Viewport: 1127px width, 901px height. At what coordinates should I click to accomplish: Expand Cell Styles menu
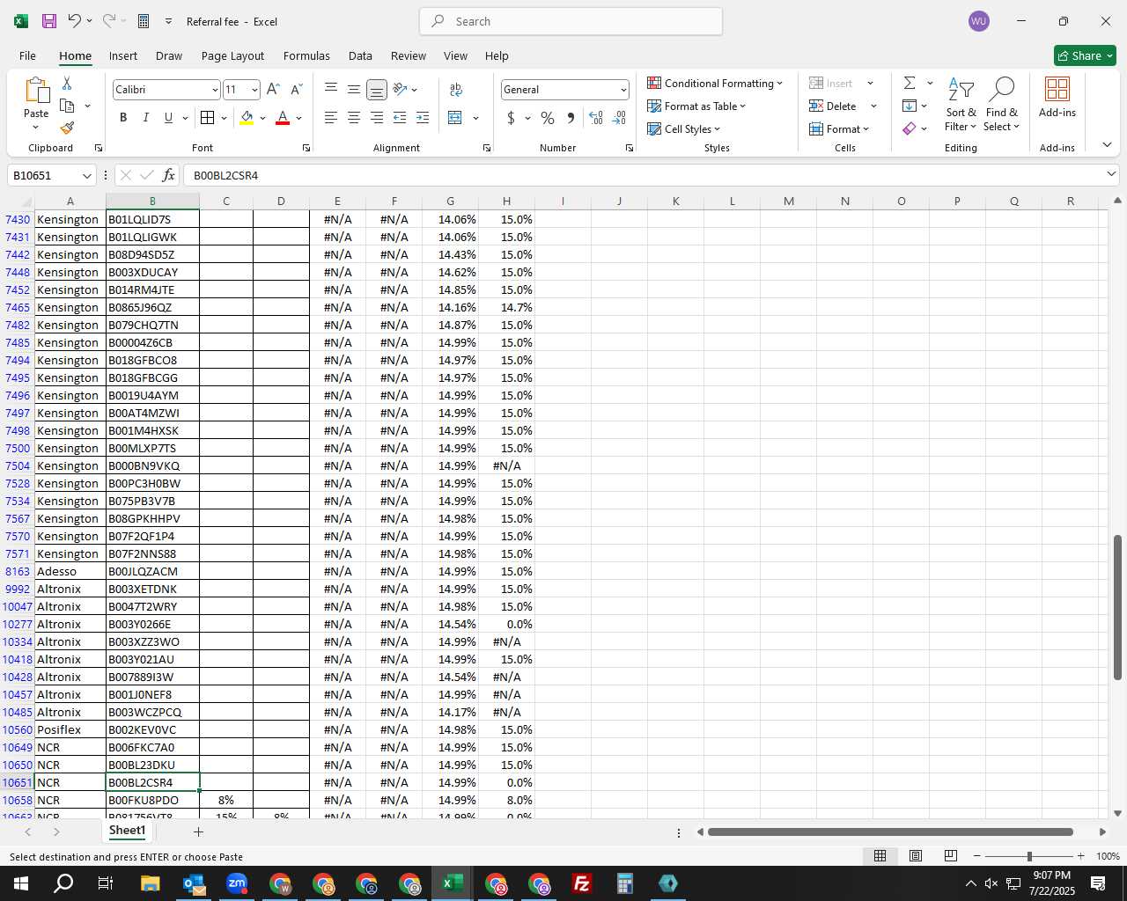coord(684,128)
